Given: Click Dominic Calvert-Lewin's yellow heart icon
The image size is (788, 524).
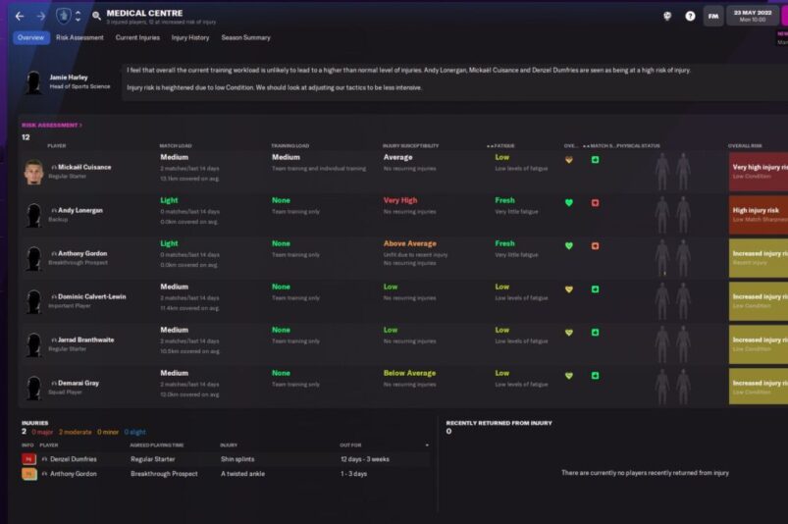Looking at the screenshot, I should (569, 289).
